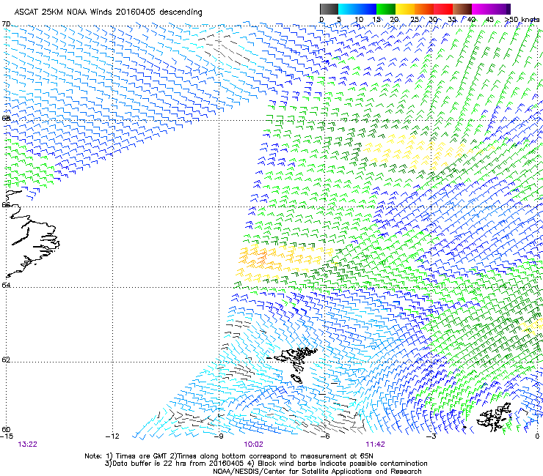Click the cyan-blue 5-15 knots color swatch
The width and height of the screenshot is (543, 476).
coord(357,9)
